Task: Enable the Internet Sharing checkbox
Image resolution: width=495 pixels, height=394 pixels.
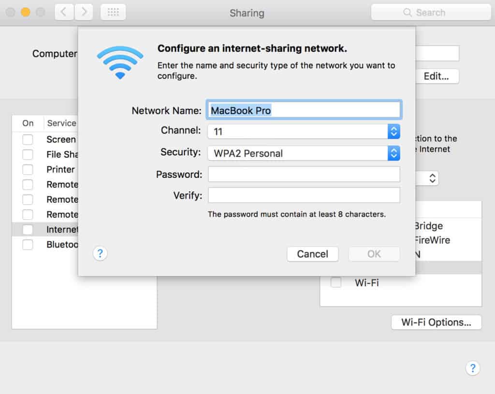Action: (28, 229)
